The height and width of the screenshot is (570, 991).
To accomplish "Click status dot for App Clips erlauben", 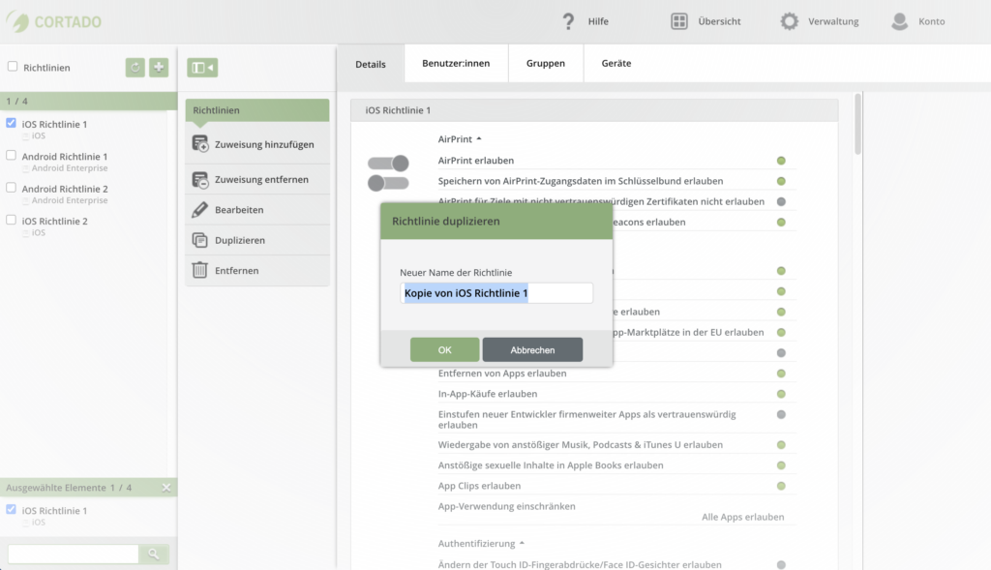I will tap(781, 486).
